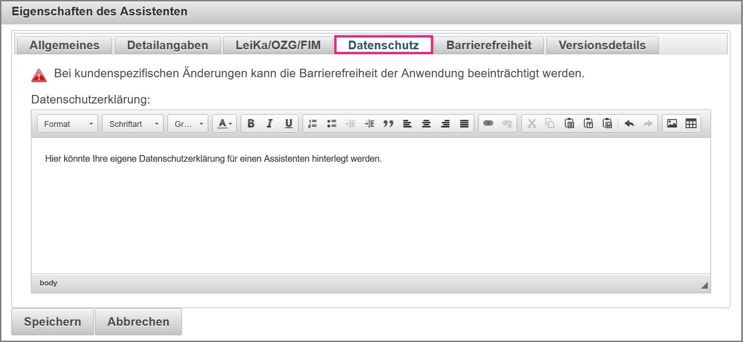Insert an image into the editor

click(x=672, y=124)
